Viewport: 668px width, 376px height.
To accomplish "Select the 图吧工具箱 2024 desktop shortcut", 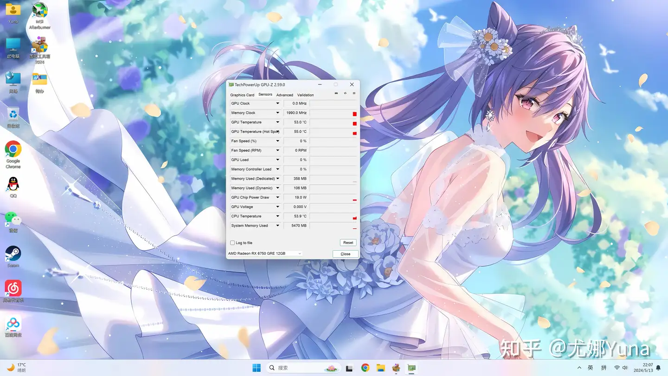I will [x=40, y=50].
